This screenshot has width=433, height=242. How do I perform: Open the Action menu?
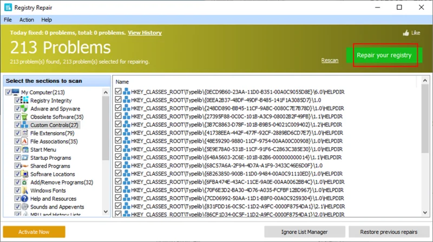click(x=27, y=19)
